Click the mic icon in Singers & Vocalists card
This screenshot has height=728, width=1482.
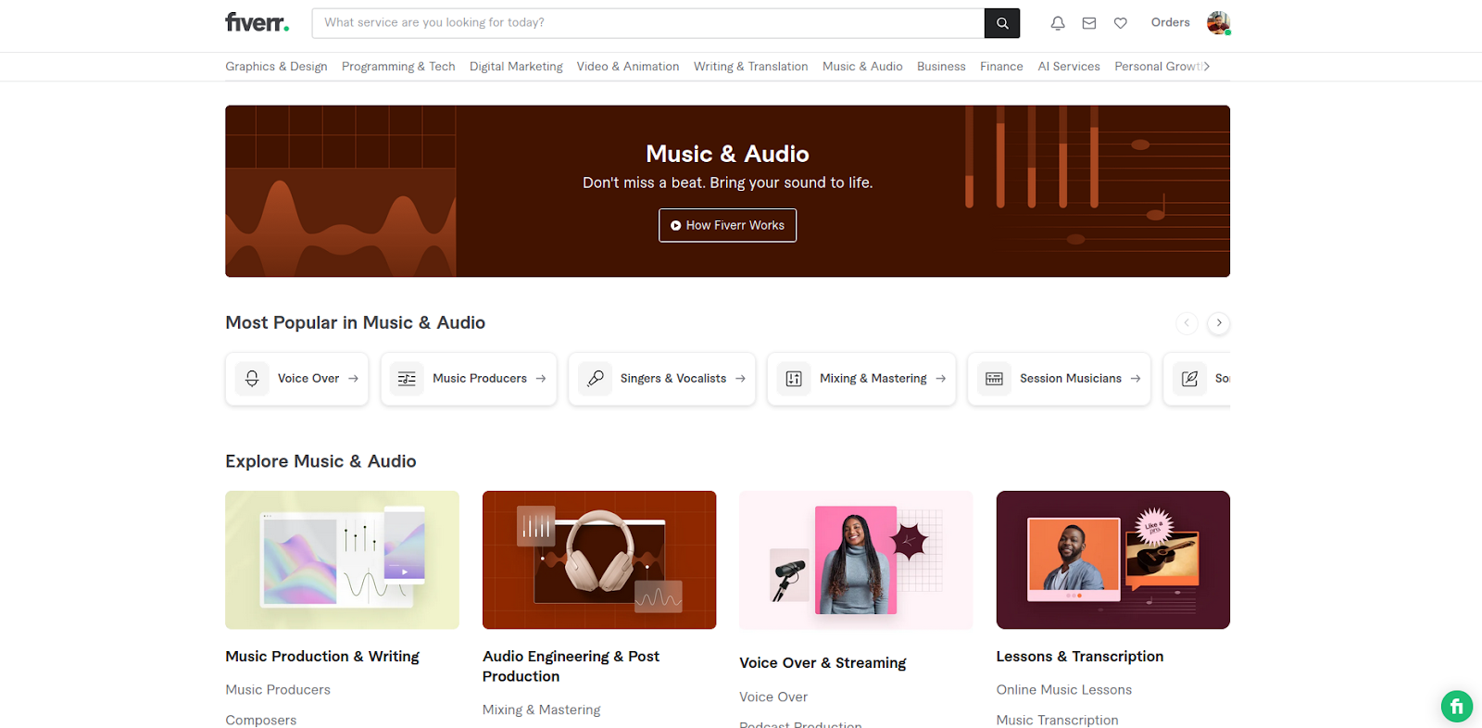596,379
